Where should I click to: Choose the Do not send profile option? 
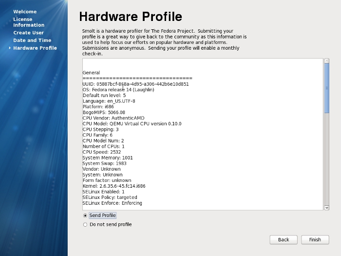pos(85,225)
